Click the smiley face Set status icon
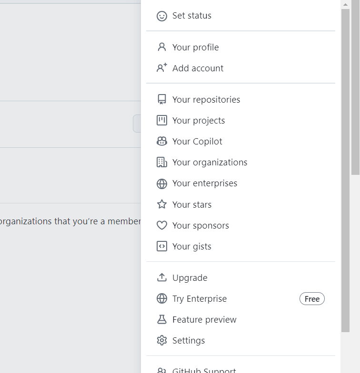Screen dimensions: 360x373 pos(161,16)
